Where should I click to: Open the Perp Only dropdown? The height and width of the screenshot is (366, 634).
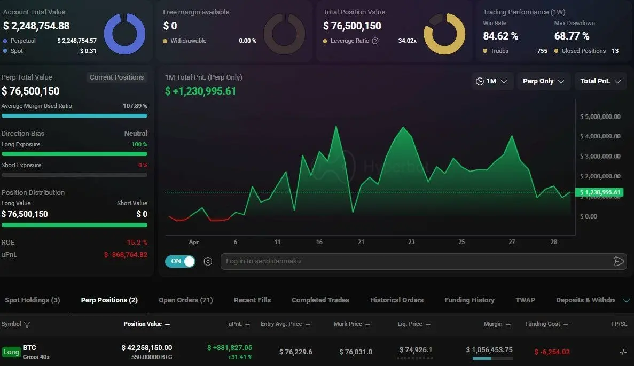coord(543,81)
